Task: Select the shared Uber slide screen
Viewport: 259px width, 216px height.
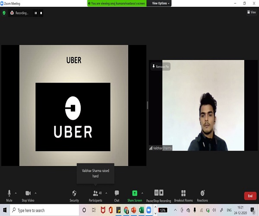Action: 74,105
